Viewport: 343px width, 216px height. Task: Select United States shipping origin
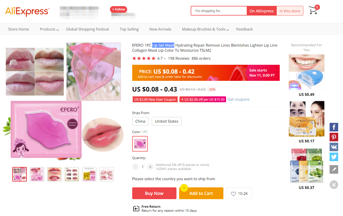pos(167,121)
